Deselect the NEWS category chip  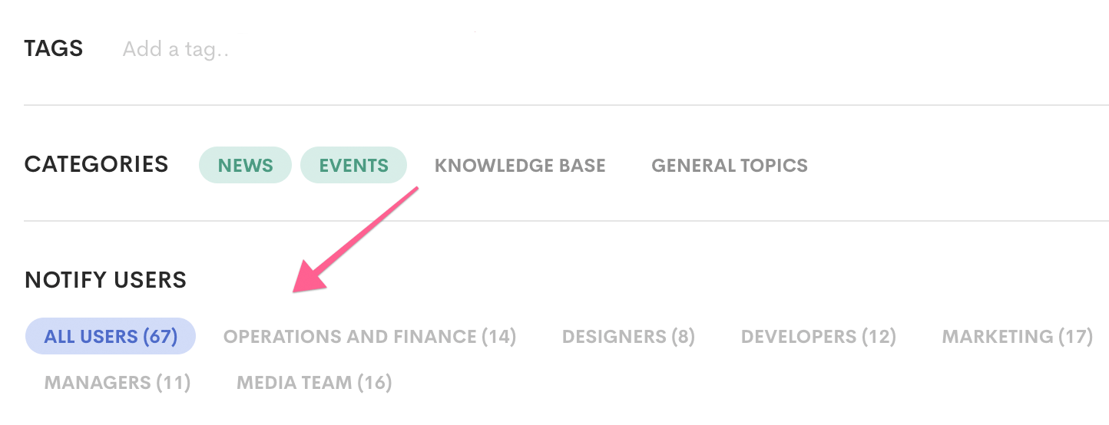(x=245, y=165)
